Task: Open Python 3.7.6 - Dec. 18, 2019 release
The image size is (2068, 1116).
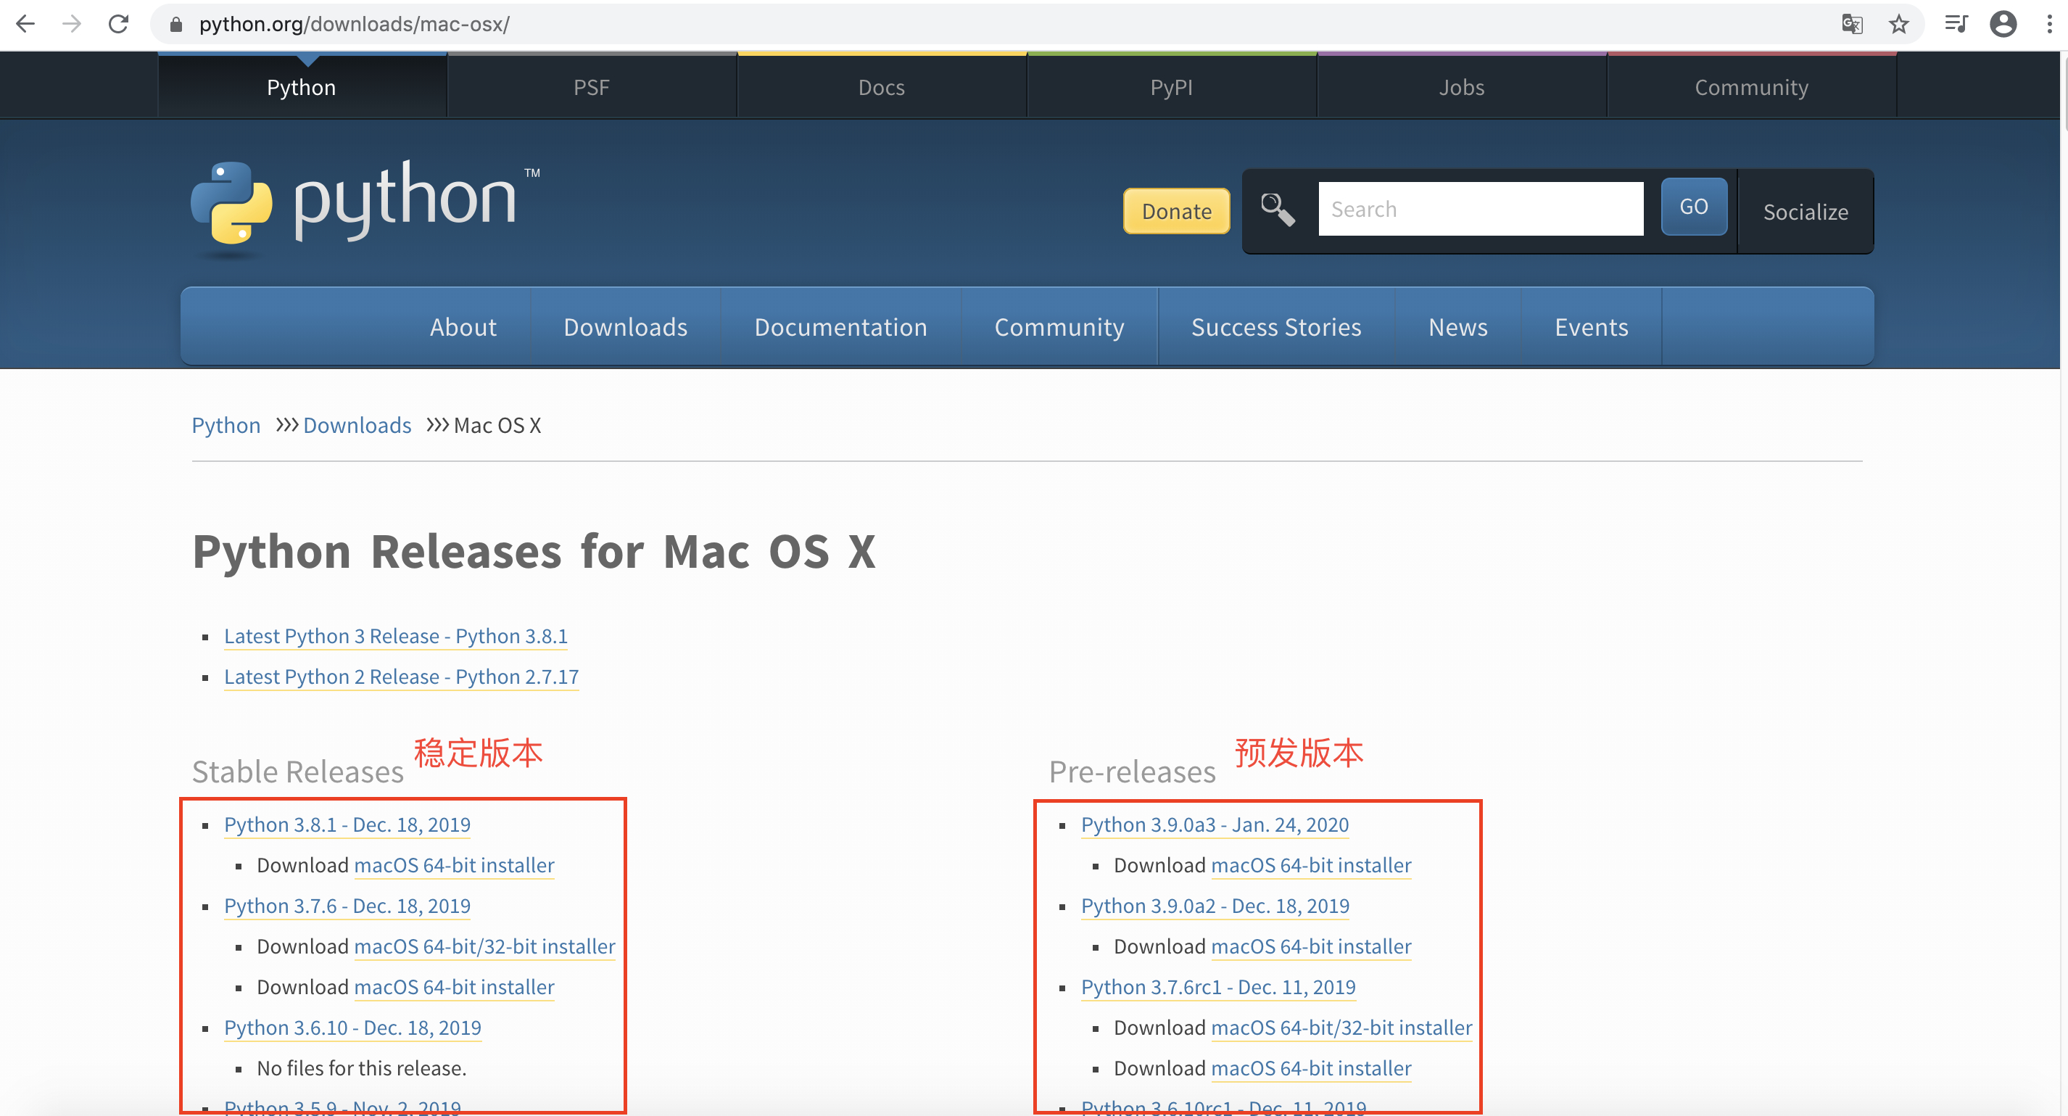Action: 347,906
